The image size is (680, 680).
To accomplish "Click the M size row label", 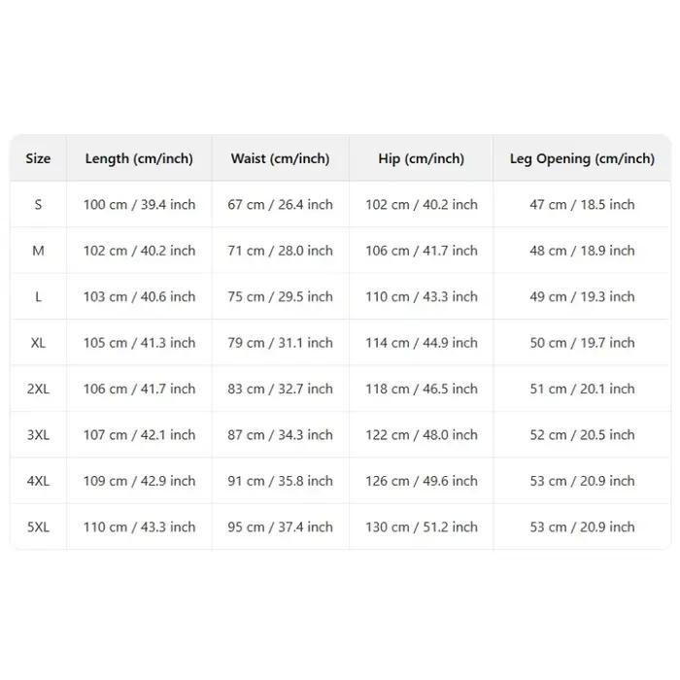I will [38, 251].
